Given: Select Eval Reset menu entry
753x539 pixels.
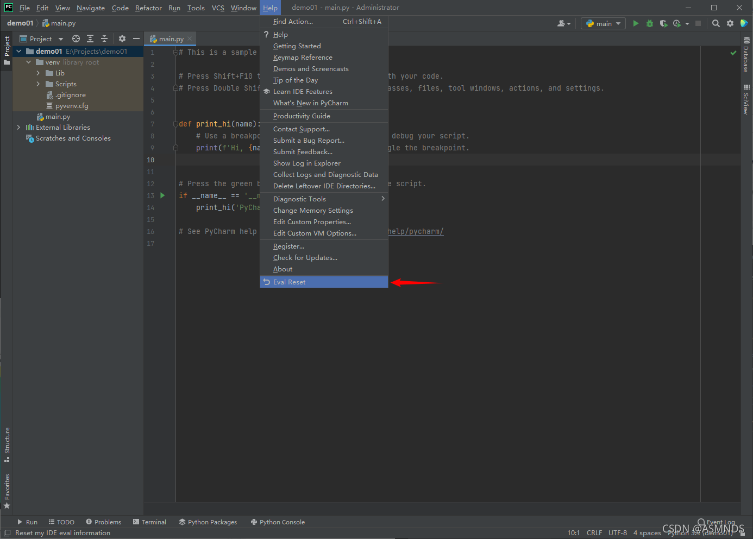Looking at the screenshot, I should 324,282.
